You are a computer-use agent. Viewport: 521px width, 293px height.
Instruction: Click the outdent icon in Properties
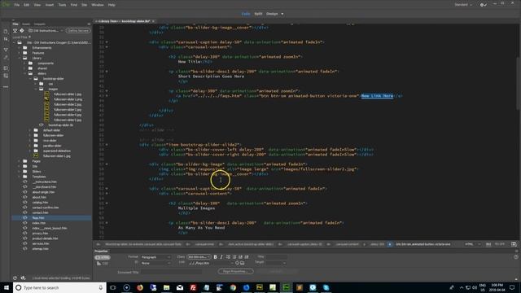(x=240, y=257)
